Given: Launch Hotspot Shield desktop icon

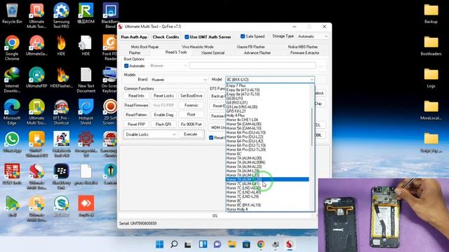Looking at the screenshot, I should [86, 112].
